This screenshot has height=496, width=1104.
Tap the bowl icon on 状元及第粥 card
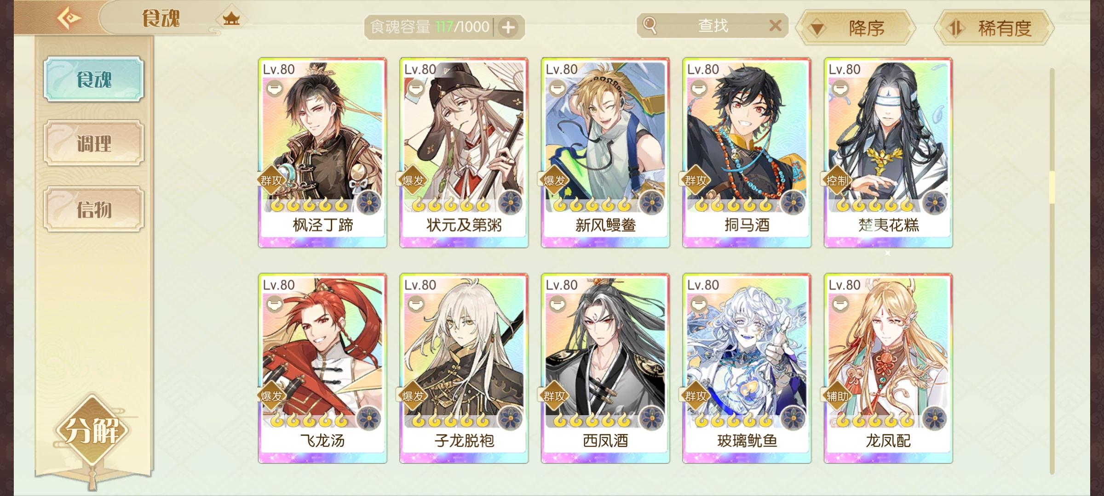point(416,88)
